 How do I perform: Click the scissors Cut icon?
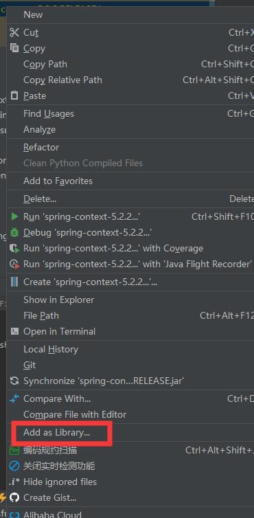[14, 32]
